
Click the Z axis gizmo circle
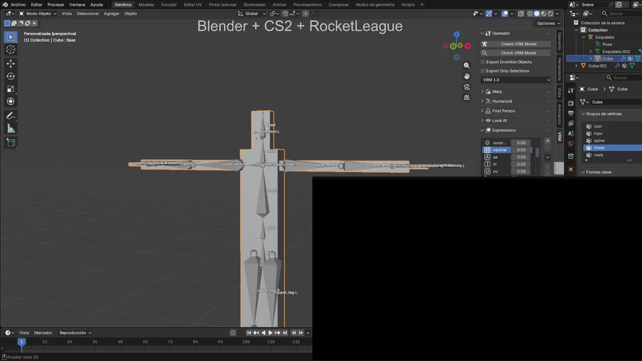456,35
